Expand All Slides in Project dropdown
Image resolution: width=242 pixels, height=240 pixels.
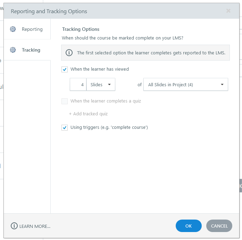click(x=186, y=85)
